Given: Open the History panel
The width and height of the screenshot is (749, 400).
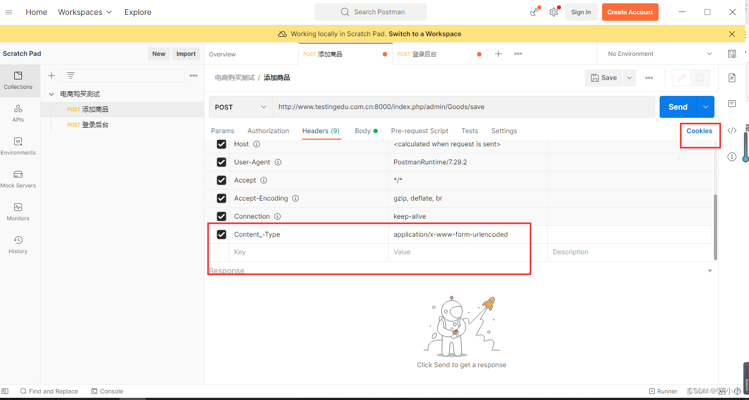Looking at the screenshot, I should pyautogui.click(x=18, y=245).
